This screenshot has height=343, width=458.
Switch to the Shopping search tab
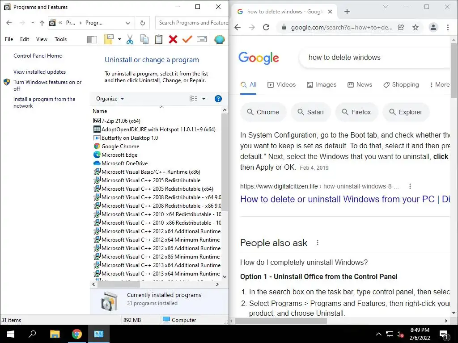click(x=401, y=84)
